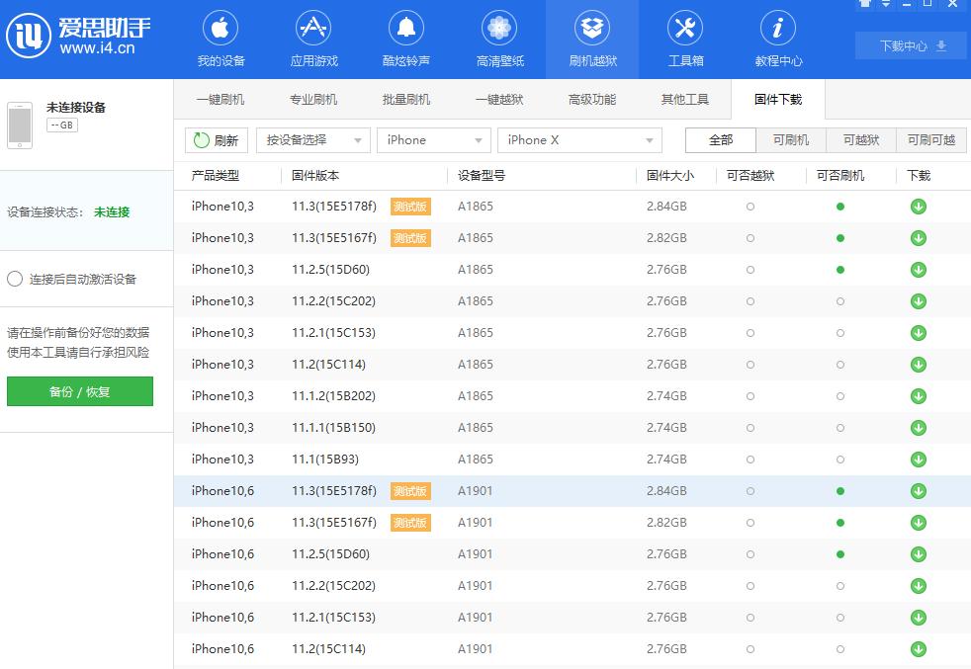Open the iPhone X dropdown list
971x669 pixels.
579,139
